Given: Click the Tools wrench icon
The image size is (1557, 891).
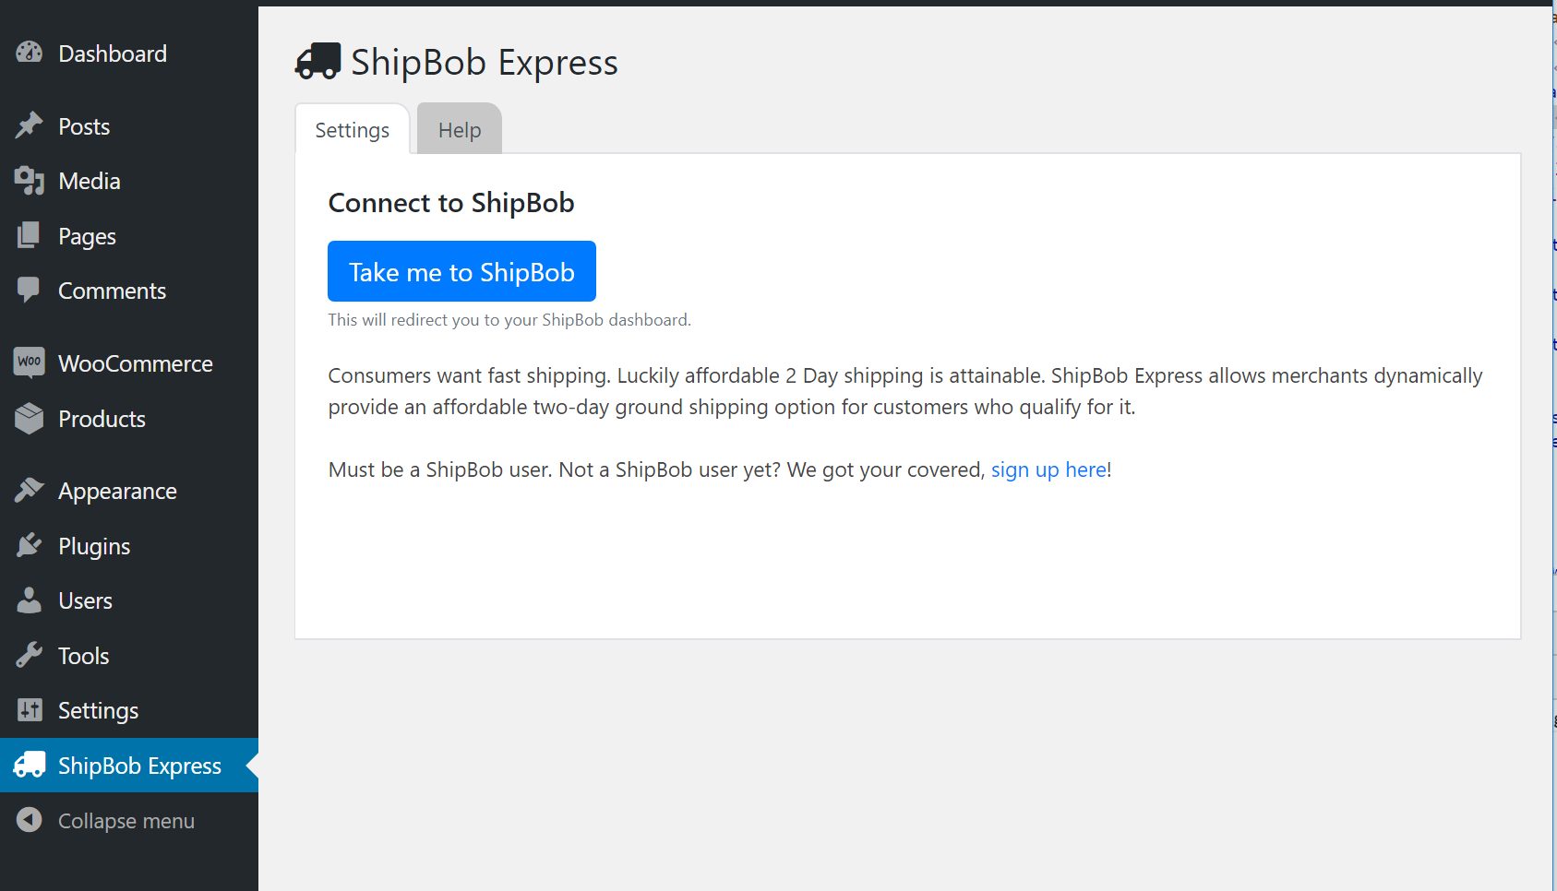Looking at the screenshot, I should click(x=30, y=655).
